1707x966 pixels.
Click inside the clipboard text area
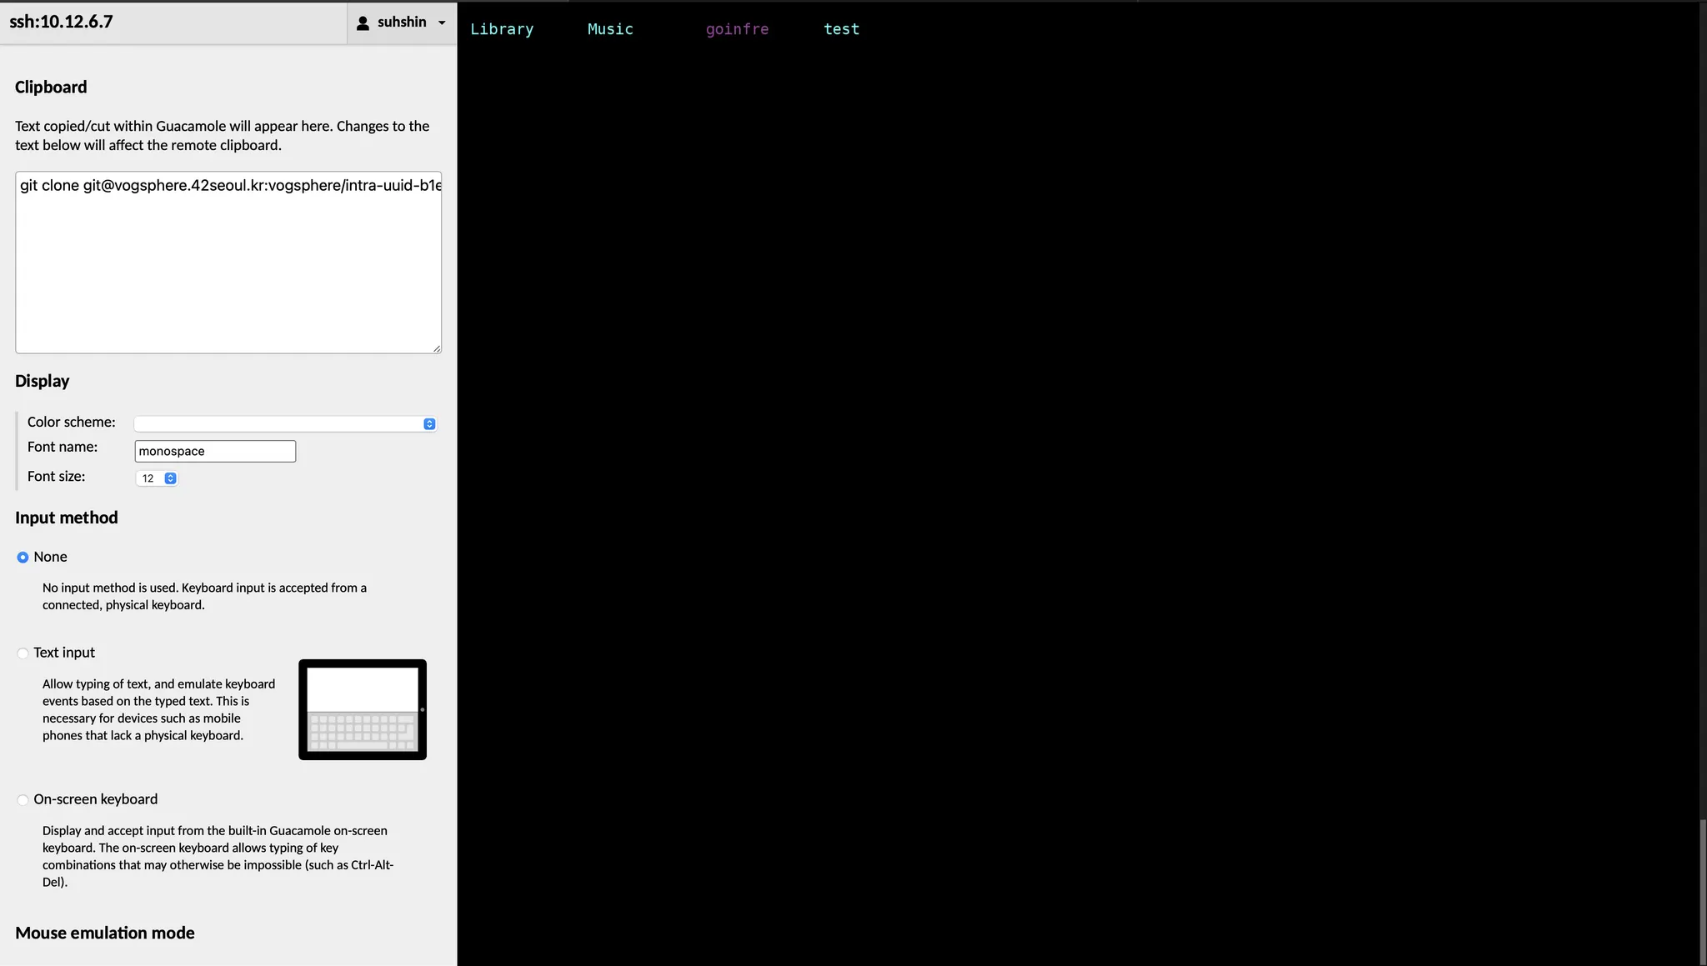[x=228, y=263]
